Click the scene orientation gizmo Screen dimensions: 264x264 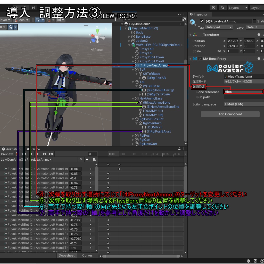pos(97,36)
